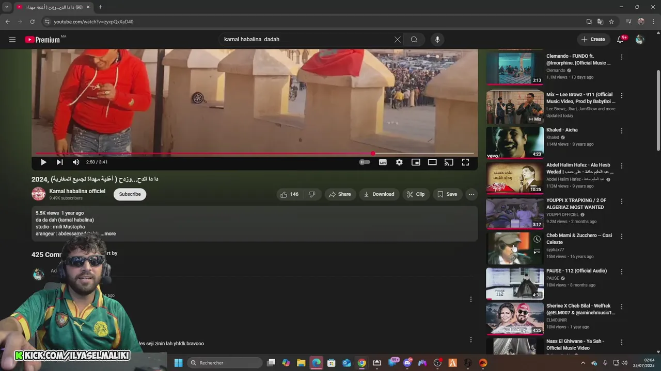Screen dimensions: 661x371
Task: Open new browser tab
Action: pos(100,7)
